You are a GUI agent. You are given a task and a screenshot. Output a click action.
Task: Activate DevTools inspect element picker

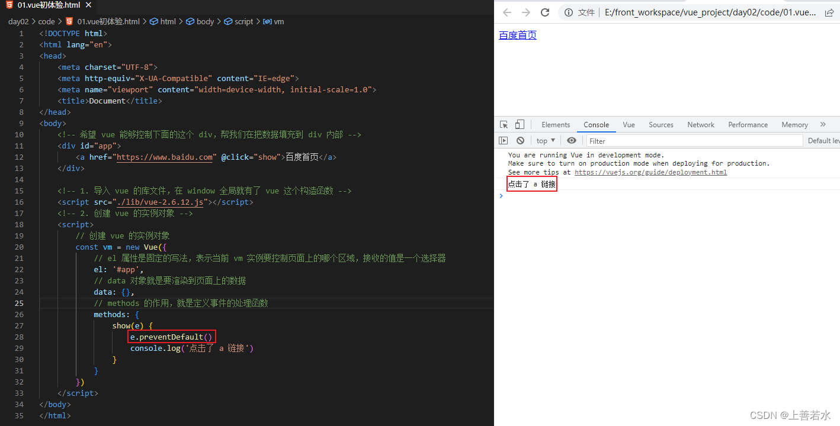(504, 124)
